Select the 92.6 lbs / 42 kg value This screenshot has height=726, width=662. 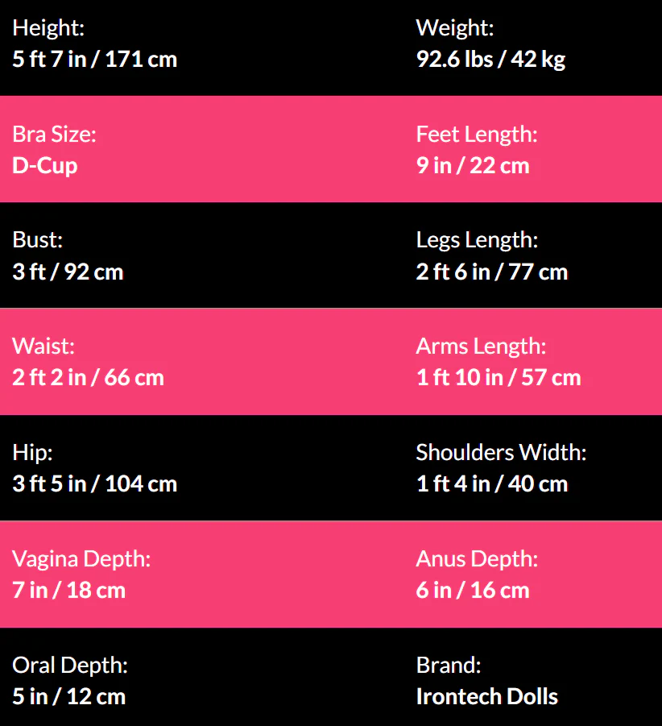490,59
